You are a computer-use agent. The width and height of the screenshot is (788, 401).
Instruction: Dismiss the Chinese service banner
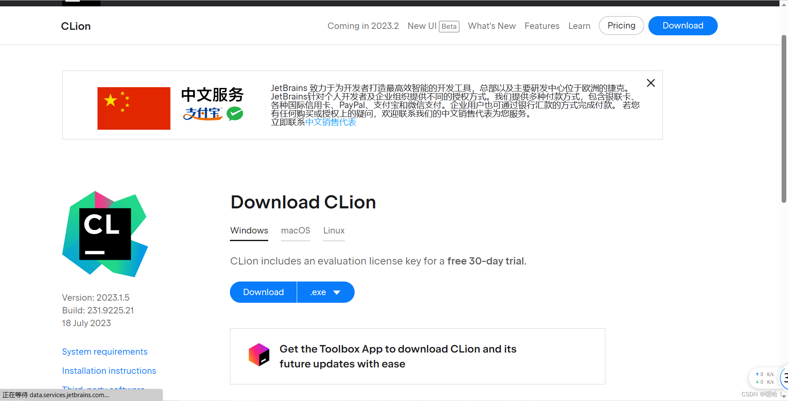pos(650,83)
